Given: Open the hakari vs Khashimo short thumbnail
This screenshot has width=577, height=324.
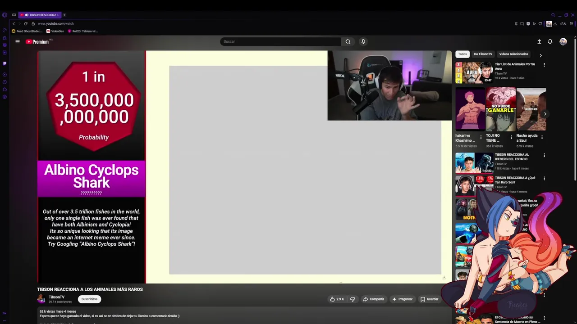Looking at the screenshot, I should [x=470, y=109].
